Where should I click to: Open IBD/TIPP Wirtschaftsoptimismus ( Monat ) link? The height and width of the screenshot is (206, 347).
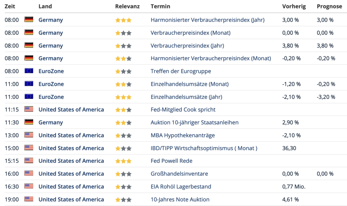[x=204, y=148]
